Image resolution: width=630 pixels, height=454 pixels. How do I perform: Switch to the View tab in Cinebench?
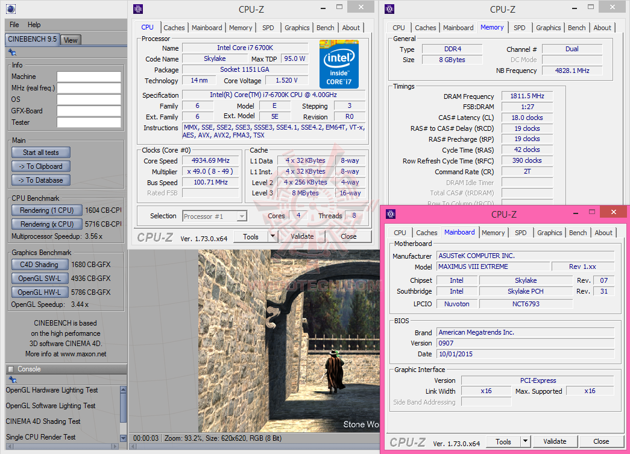click(x=71, y=40)
